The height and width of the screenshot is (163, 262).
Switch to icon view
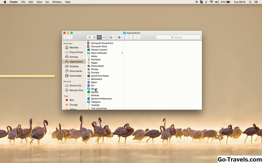click(x=89, y=38)
